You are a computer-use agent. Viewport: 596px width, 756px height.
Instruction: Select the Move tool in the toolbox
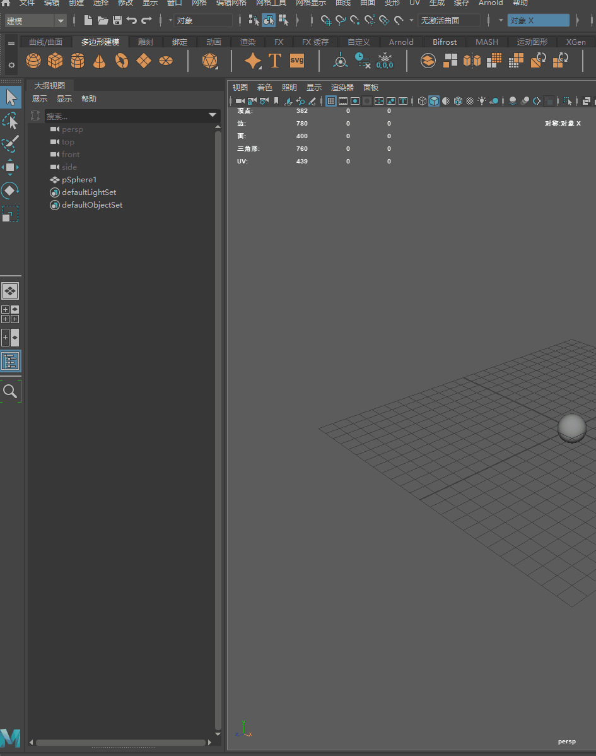(x=11, y=167)
